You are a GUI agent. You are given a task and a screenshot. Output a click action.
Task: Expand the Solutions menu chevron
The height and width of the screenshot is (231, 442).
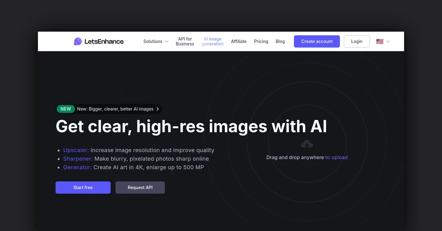pos(166,42)
